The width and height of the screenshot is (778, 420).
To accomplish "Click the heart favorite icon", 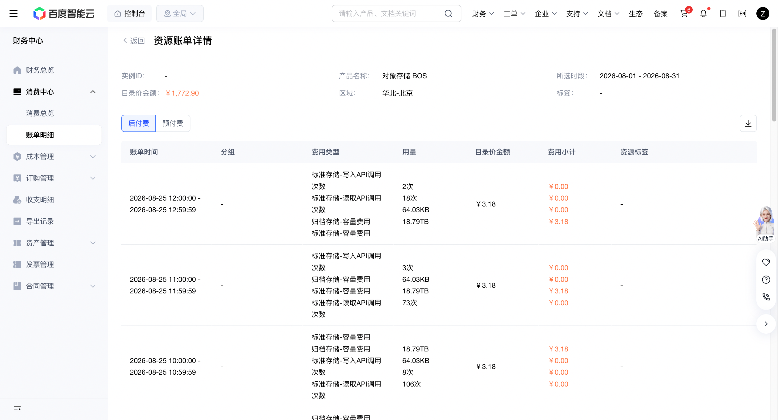I will click(766, 262).
